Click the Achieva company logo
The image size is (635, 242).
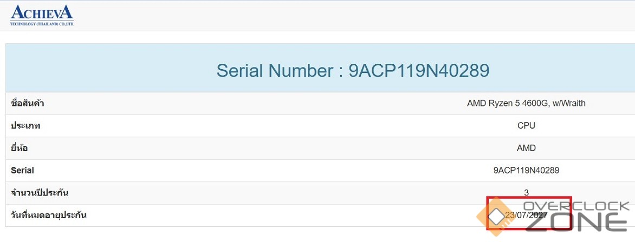42,12
